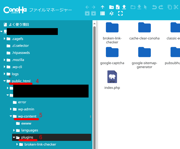Open the pubsubhu folder in file pane

[x=172, y=56]
